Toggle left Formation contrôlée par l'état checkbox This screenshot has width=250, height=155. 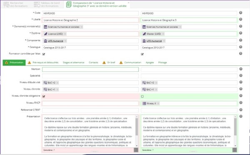pyautogui.click(x=44, y=54)
